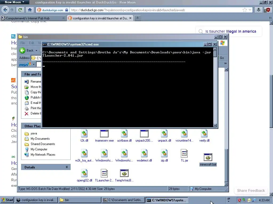Click the cmd window scroll down arrow
The height and width of the screenshot is (204, 273).
coord(215,125)
